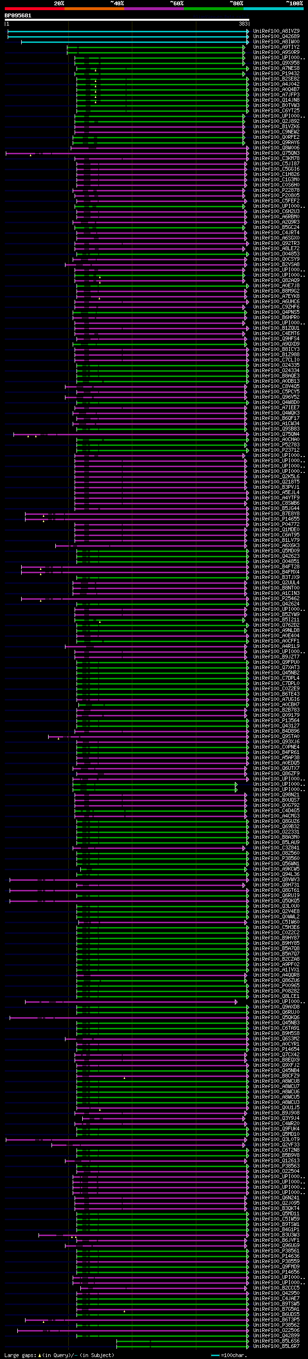The image size is (308, 1359).
Task: Select hit UniRef100_Q9STA0
Action: click(276, 736)
